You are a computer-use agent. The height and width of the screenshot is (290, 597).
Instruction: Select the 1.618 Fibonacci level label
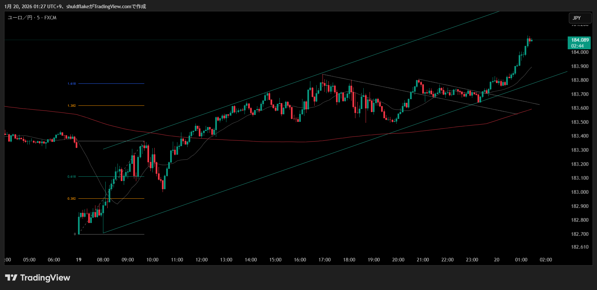72,84
